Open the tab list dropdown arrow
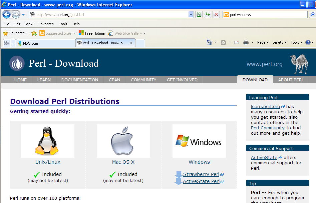This screenshot has height=203, width=316. pos(13,43)
